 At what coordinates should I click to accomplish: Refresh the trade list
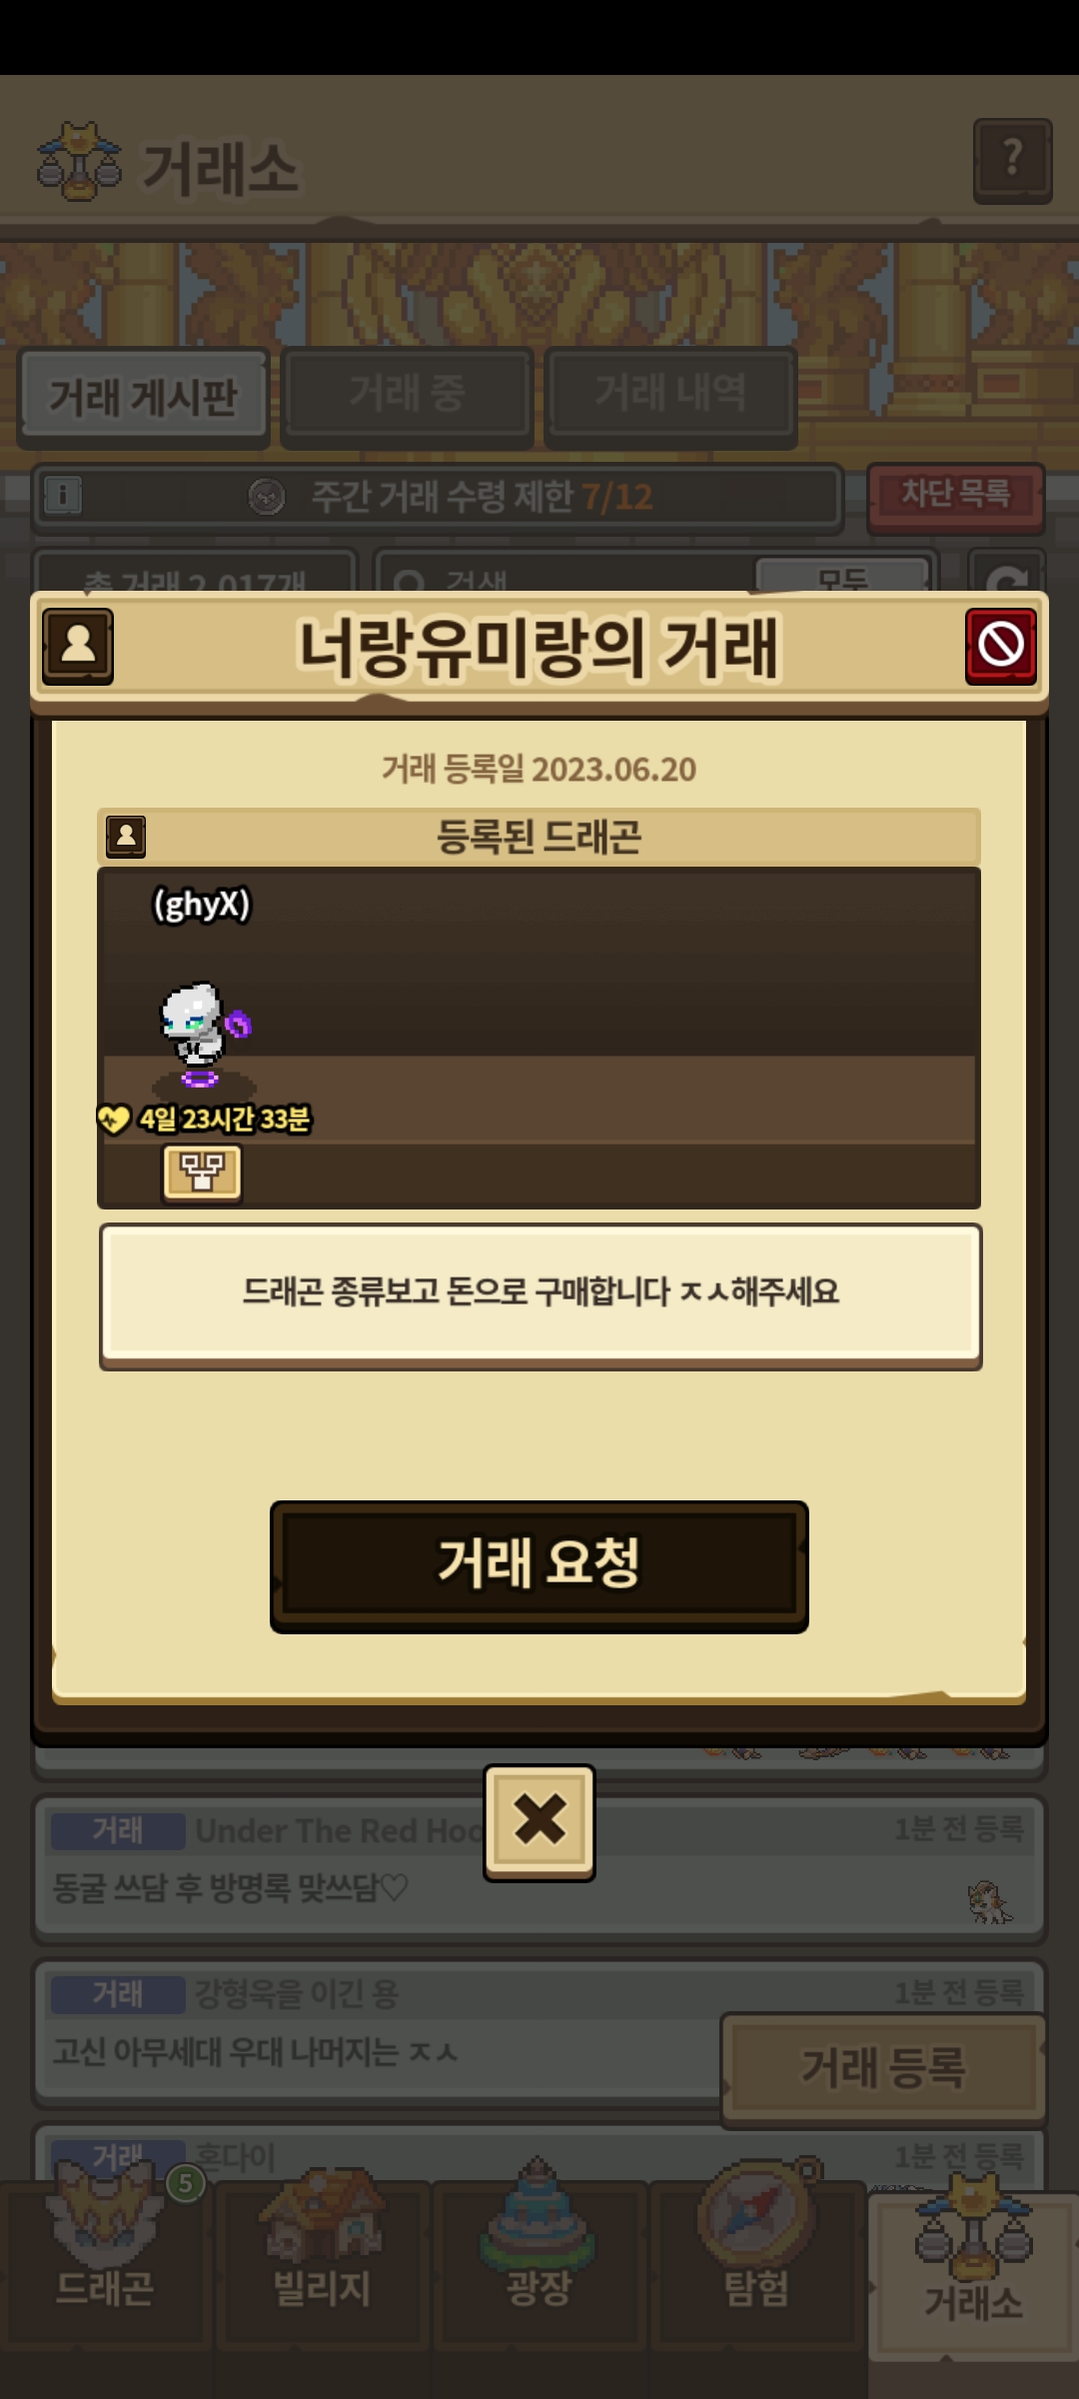tap(1007, 575)
